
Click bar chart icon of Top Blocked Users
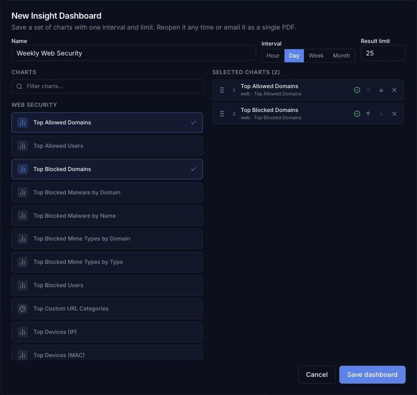(x=23, y=285)
